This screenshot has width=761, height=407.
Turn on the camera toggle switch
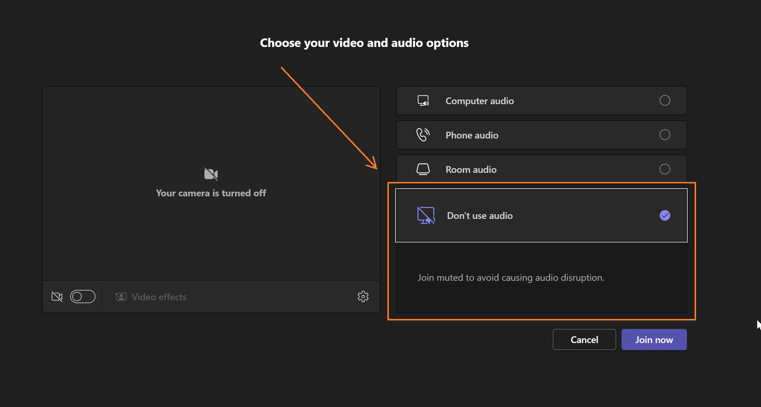83,297
